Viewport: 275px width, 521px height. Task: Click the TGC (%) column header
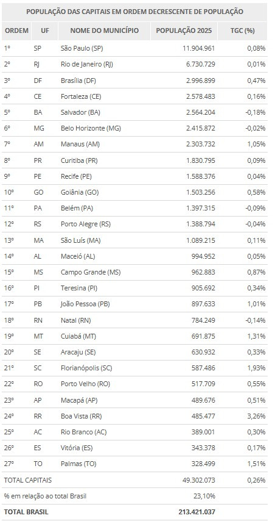click(243, 31)
